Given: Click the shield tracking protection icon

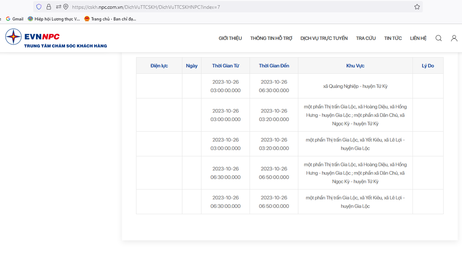Looking at the screenshot, I should tap(39, 7).
